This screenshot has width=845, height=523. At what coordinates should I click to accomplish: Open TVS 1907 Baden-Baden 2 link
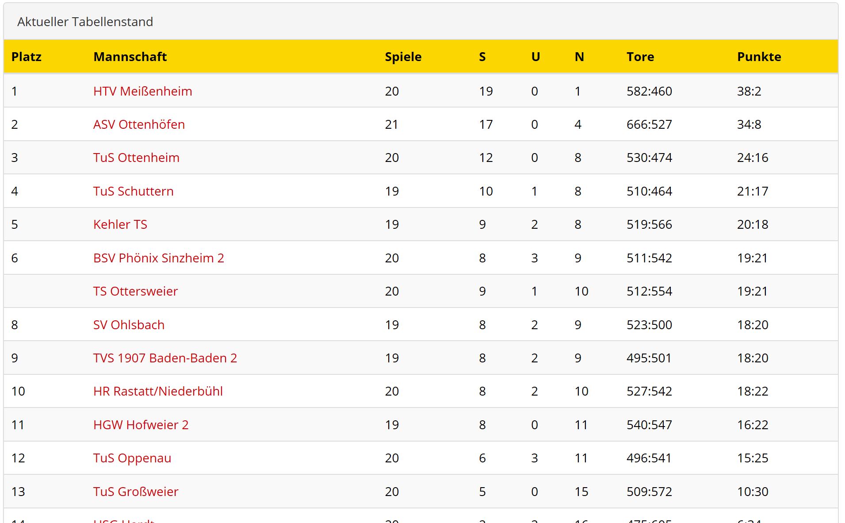tap(165, 358)
